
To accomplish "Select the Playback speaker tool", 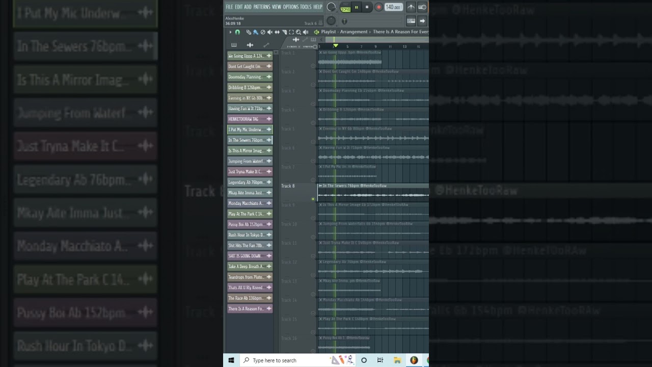I will click(x=306, y=32).
